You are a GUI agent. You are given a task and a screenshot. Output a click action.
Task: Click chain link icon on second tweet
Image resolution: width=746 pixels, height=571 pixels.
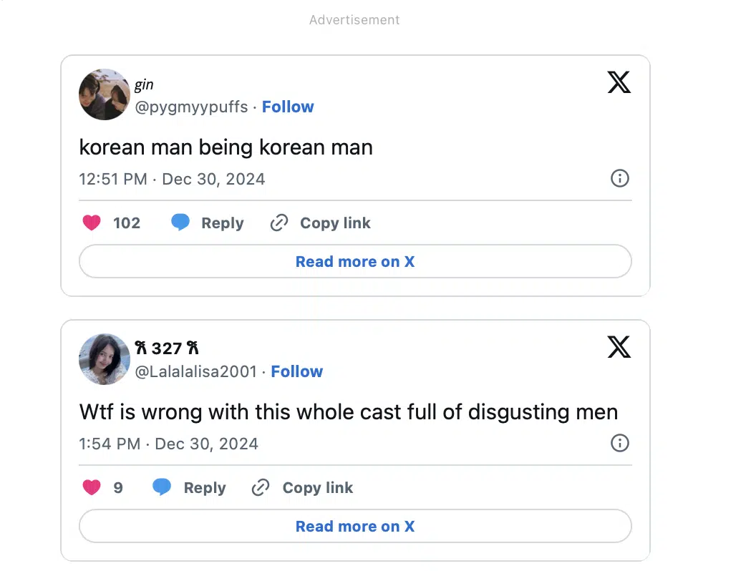(261, 488)
